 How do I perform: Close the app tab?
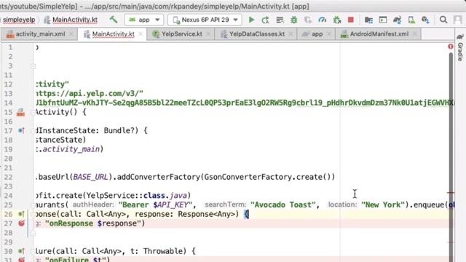[328, 34]
